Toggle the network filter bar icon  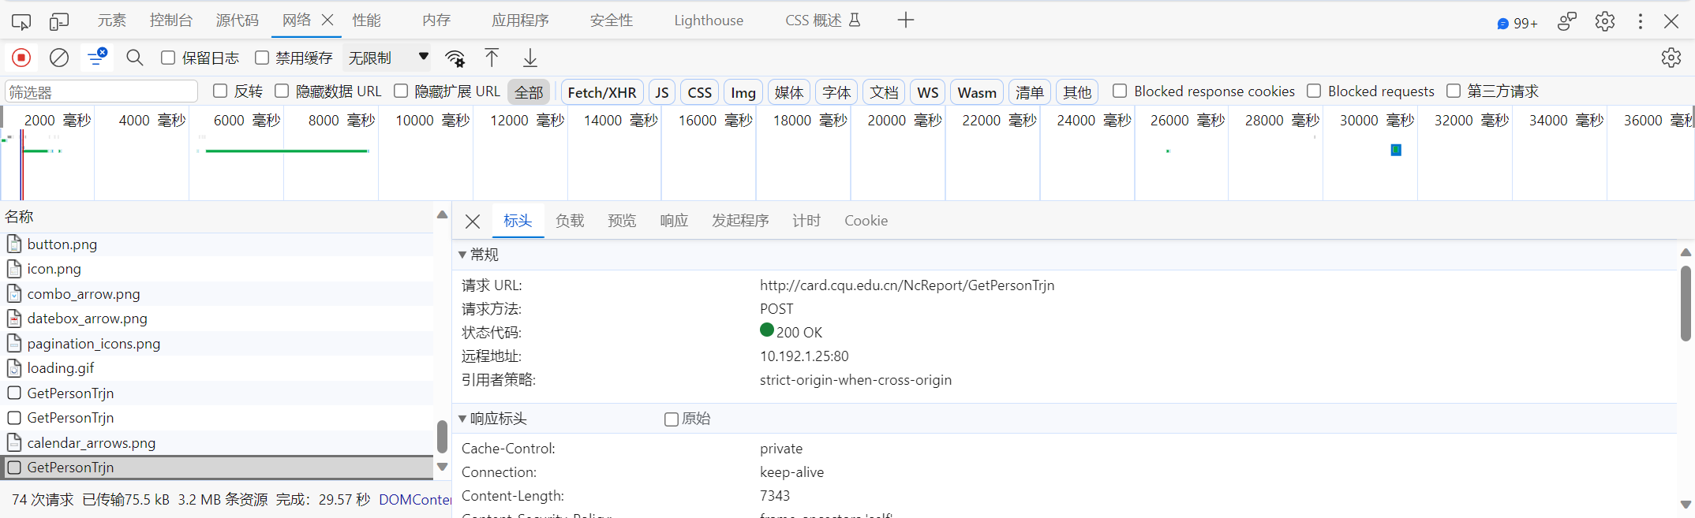(97, 57)
